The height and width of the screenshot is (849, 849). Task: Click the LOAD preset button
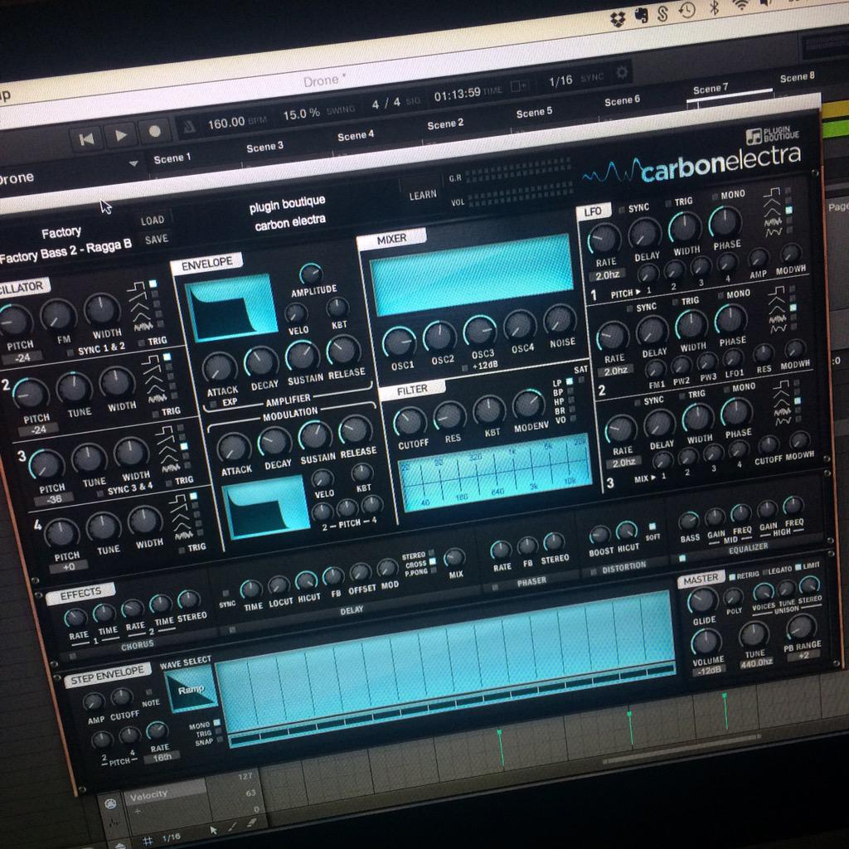(x=153, y=221)
